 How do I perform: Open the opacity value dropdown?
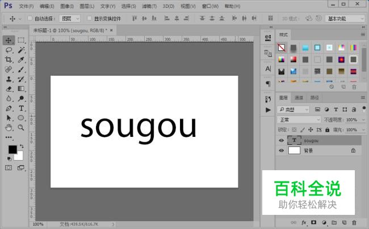click(363, 120)
